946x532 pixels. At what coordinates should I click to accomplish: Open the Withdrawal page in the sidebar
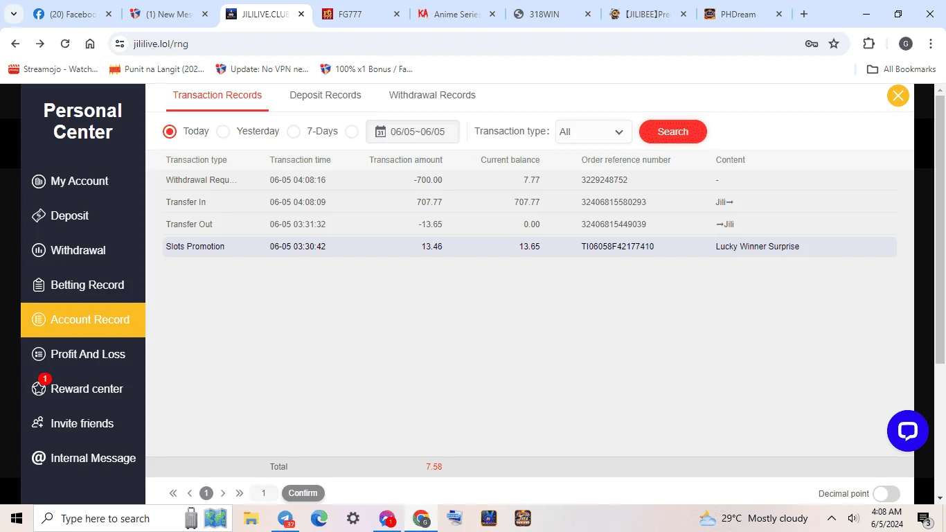[x=83, y=251]
